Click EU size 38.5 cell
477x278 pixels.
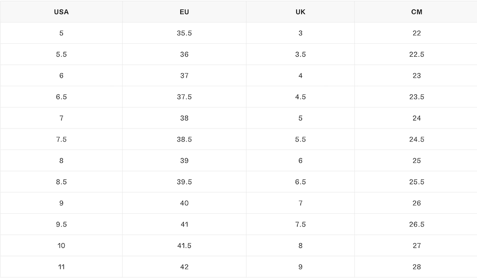(184, 139)
